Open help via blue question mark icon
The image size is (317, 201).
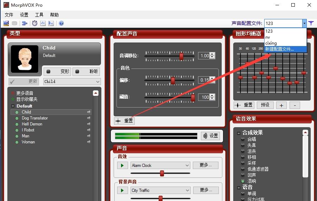click(61, 23)
